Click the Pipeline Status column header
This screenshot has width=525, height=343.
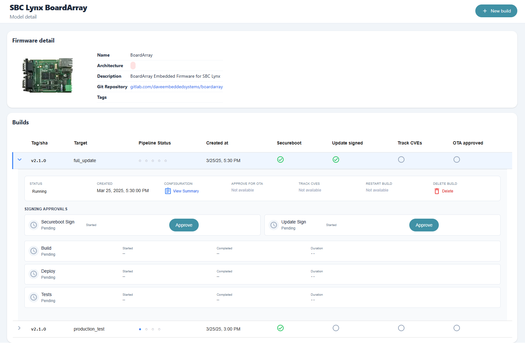pos(154,143)
